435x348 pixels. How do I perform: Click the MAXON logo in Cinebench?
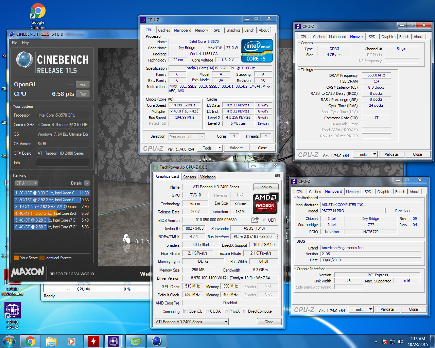click(x=28, y=272)
